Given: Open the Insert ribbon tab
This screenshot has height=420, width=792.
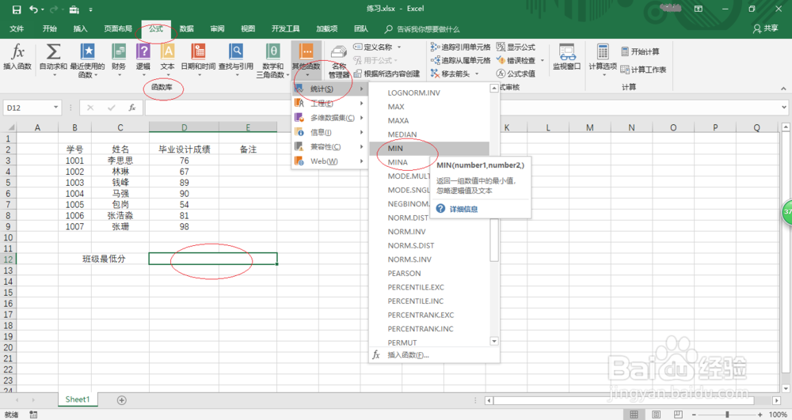Looking at the screenshot, I should [80, 28].
